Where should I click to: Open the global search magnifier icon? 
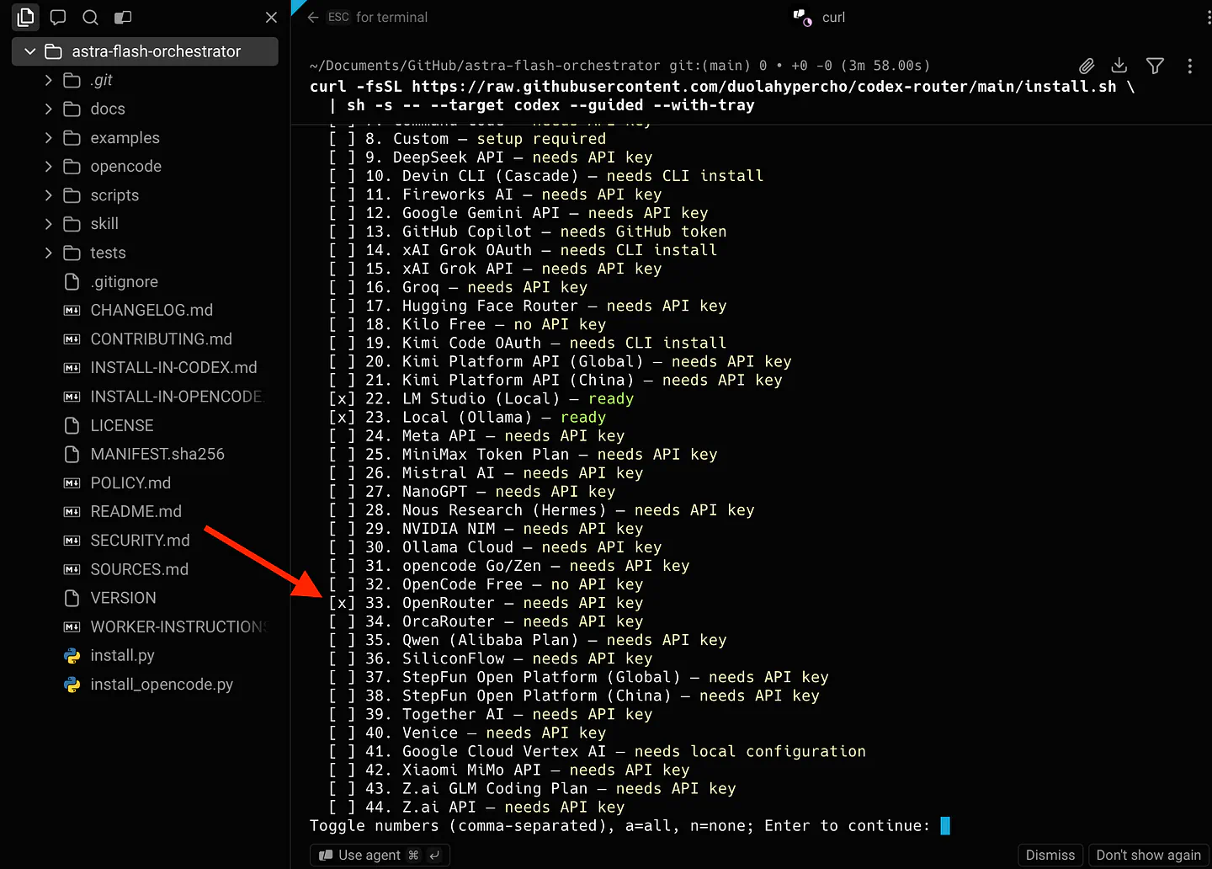(x=90, y=17)
